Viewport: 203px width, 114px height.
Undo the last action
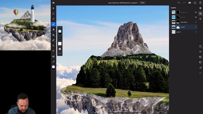coord(179,3)
